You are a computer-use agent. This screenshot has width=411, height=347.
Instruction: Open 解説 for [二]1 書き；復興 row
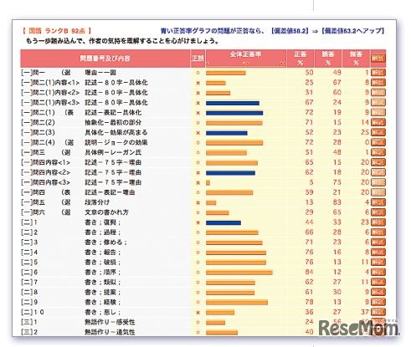378,222
